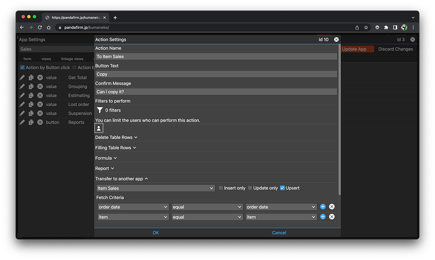Screen dimensions: 435x260
Task: Switch to the linkage views tab
Action: [72, 59]
